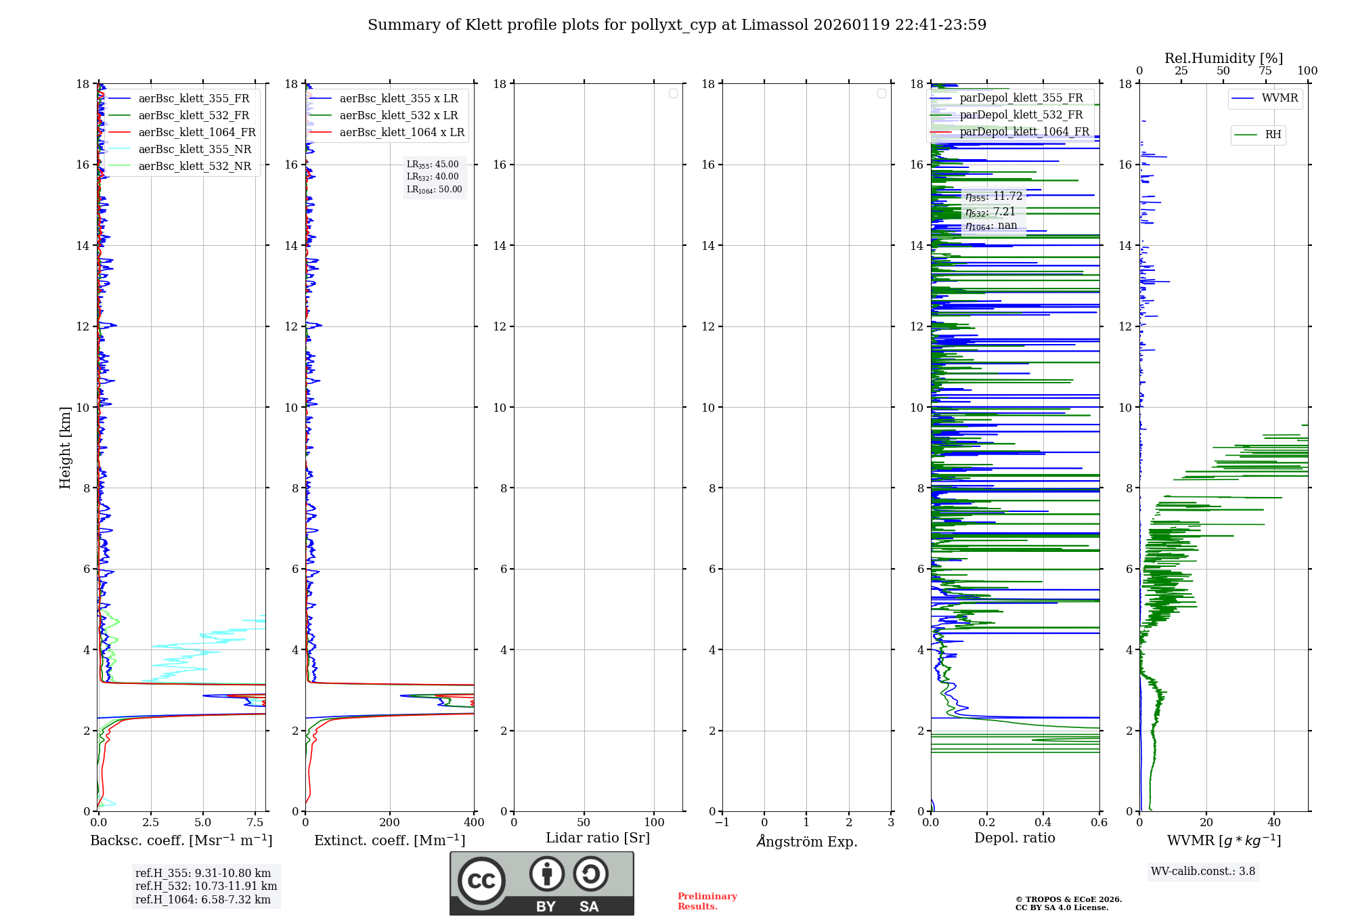The height and width of the screenshot is (921, 1354).
Task: Click the aerBsc_klett_355_NR cyan legend entry
Action: pyautogui.click(x=194, y=150)
